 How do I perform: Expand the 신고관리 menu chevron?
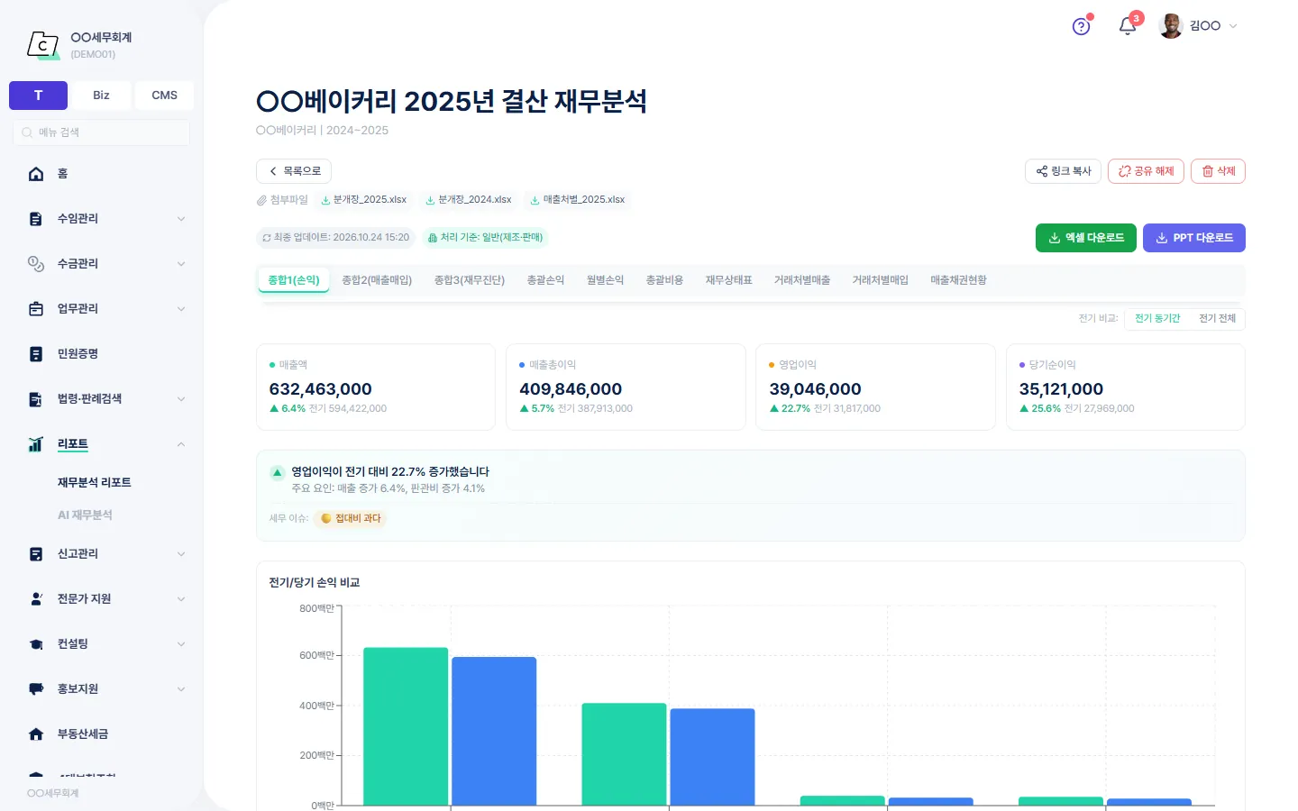click(x=181, y=554)
